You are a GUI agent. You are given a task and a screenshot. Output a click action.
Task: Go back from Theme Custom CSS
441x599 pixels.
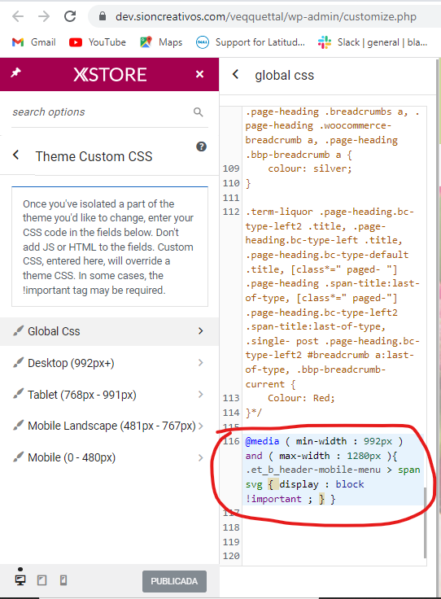point(15,155)
